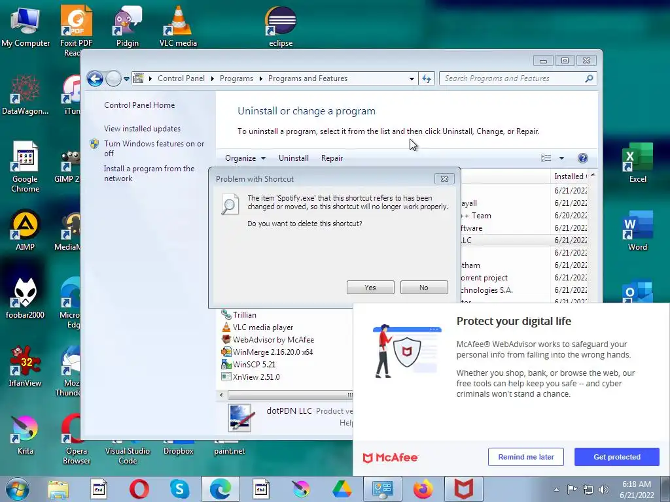Open Krita taskbar icon

click(x=301, y=489)
